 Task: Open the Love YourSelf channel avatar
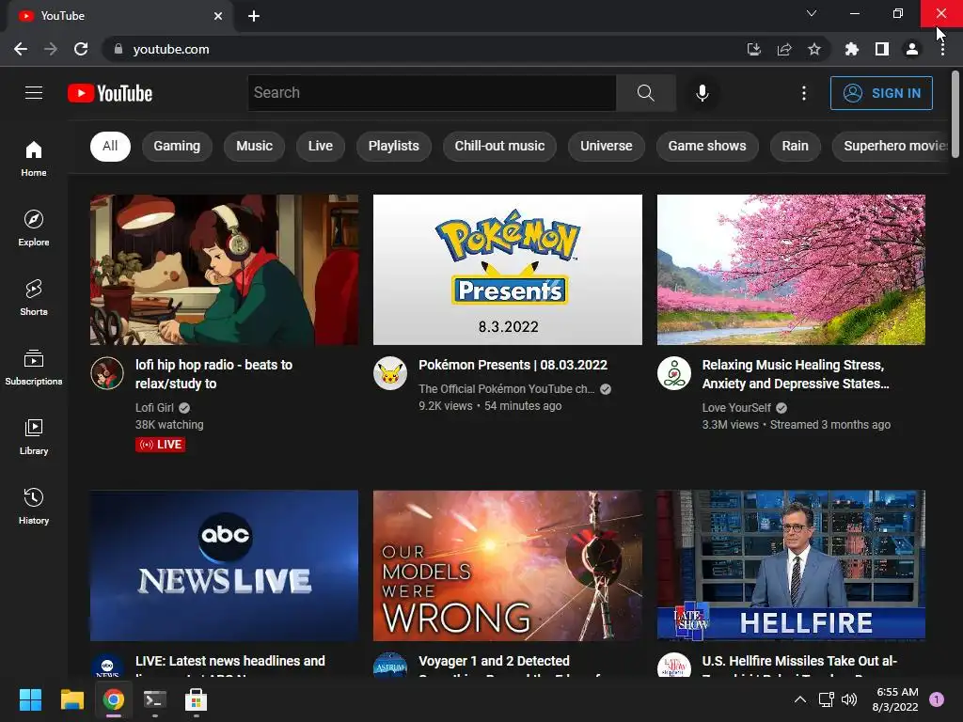click(x=673, y=372)
